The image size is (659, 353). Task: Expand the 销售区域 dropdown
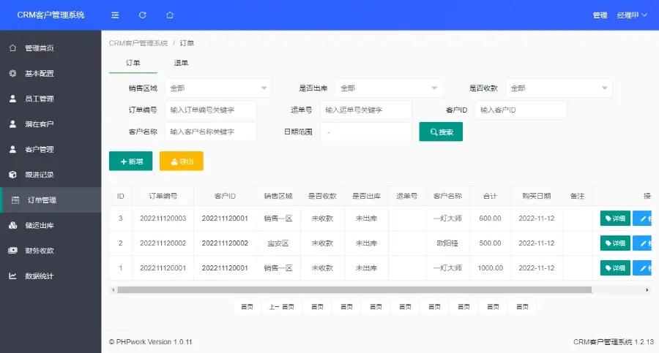tap(218, 88)
